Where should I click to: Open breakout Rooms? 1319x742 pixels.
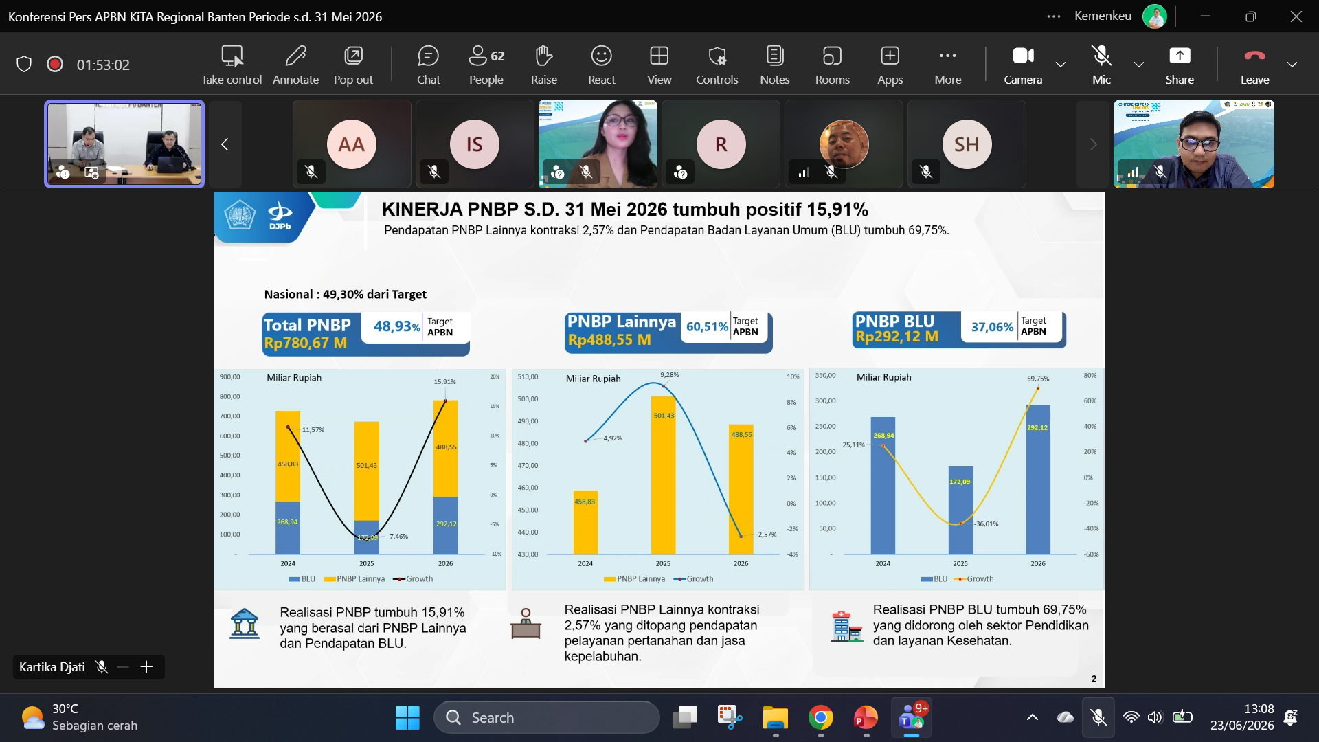tap(832, 65)
